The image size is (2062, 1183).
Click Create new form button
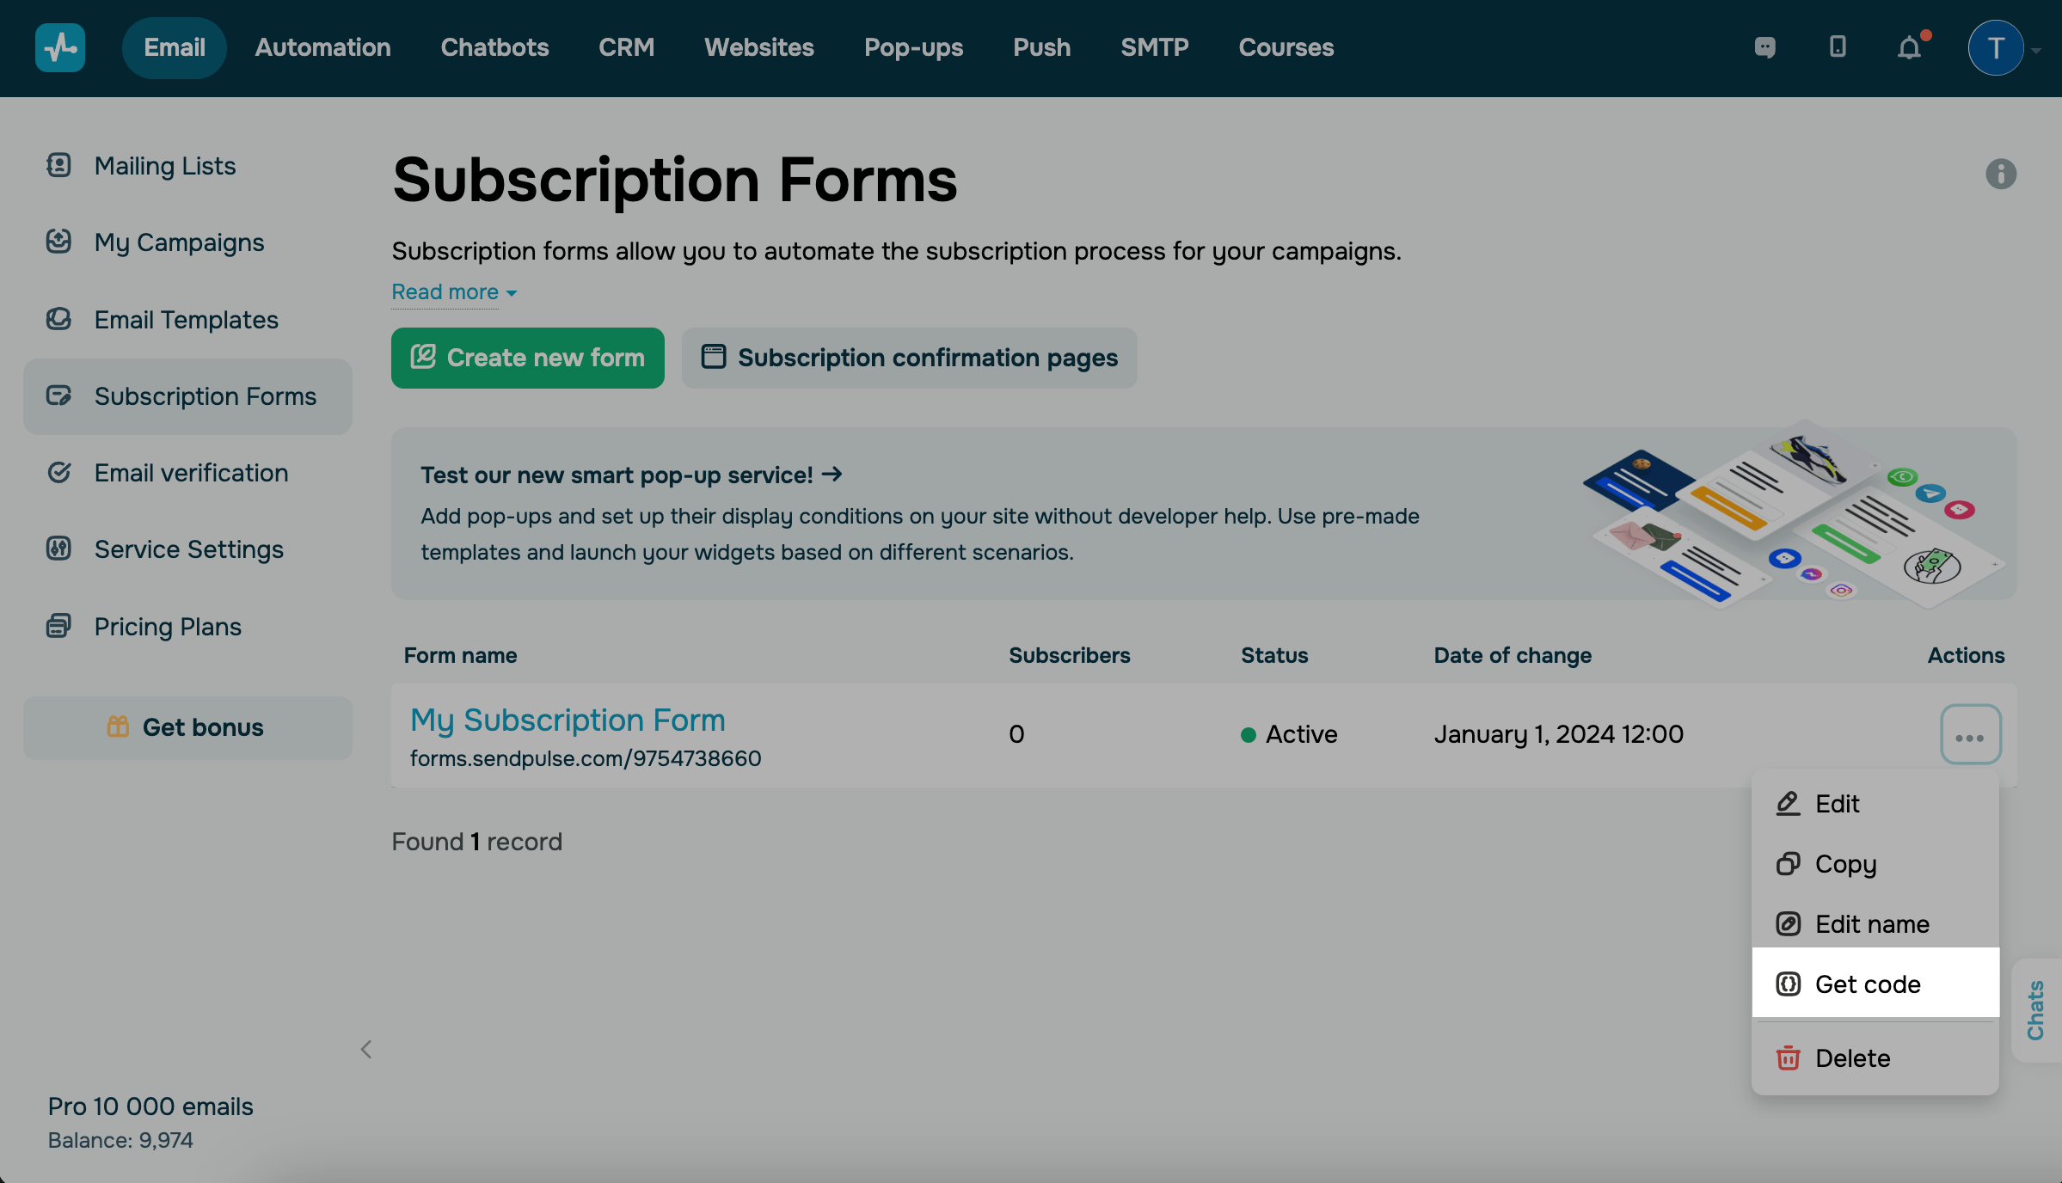pyautogui.click(x=527, y=358)
